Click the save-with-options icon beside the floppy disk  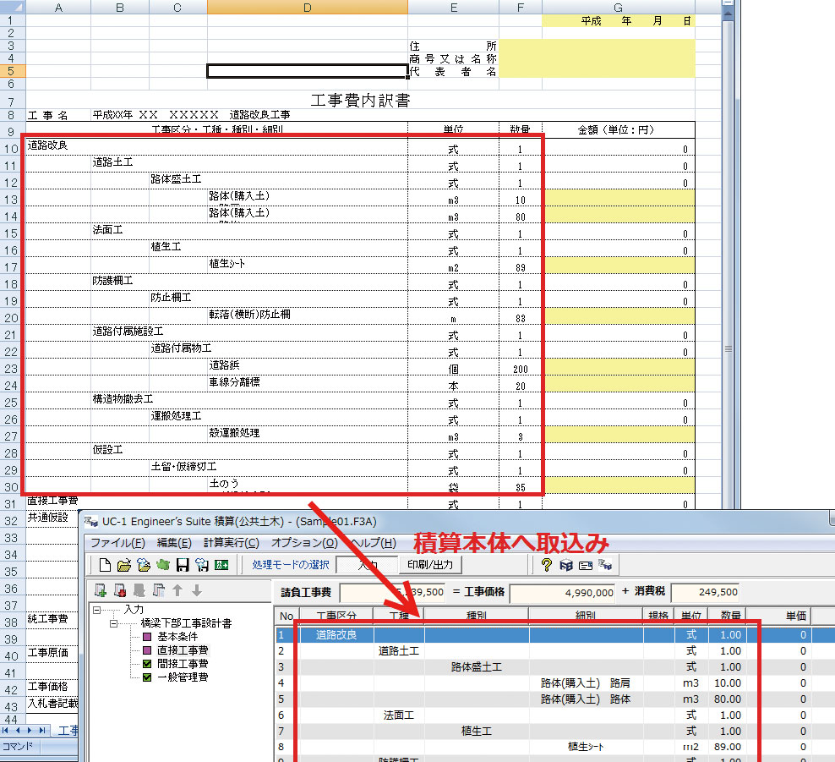pyautogui.click(x=202, y=565)
